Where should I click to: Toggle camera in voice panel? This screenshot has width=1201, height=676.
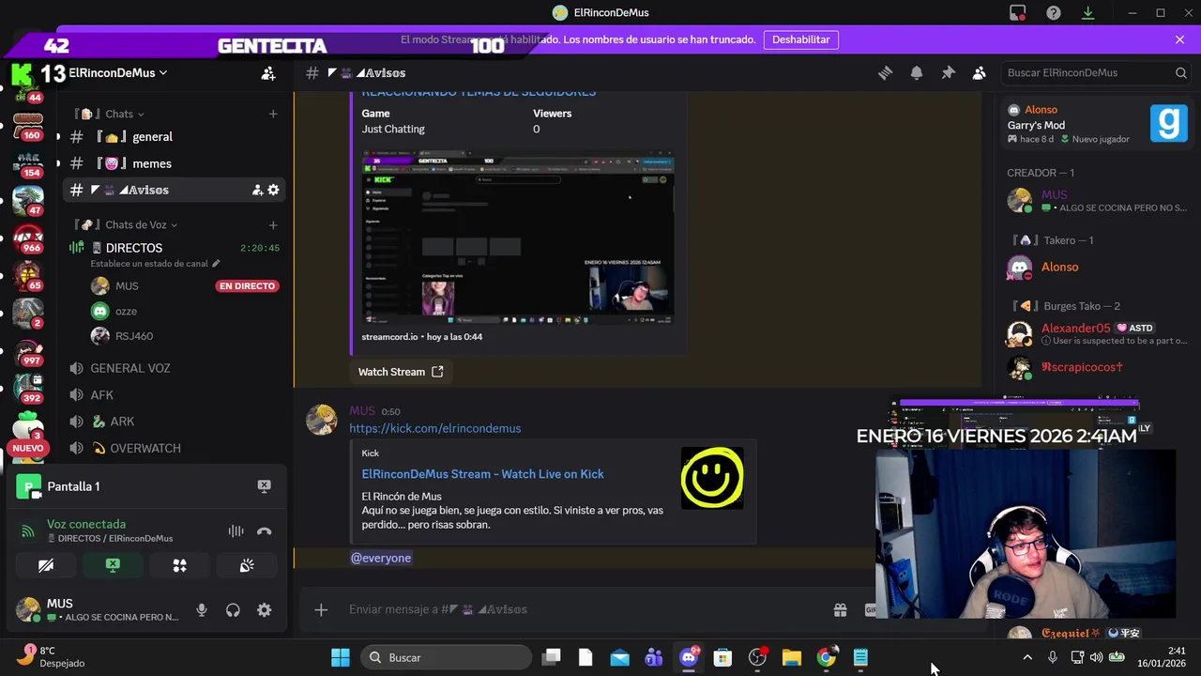click(45, 565)
